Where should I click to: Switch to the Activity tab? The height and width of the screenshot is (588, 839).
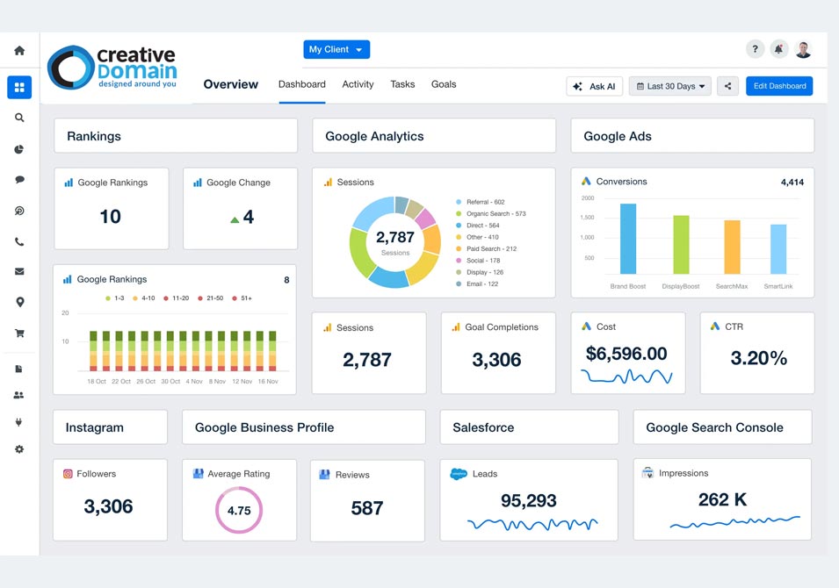coord(358,84)
